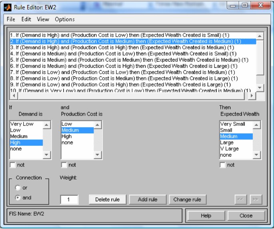The height and width of the screenshot is (229, 274).
Task: Toggle the not checkbox under Demand
Action: coord(13,165)
